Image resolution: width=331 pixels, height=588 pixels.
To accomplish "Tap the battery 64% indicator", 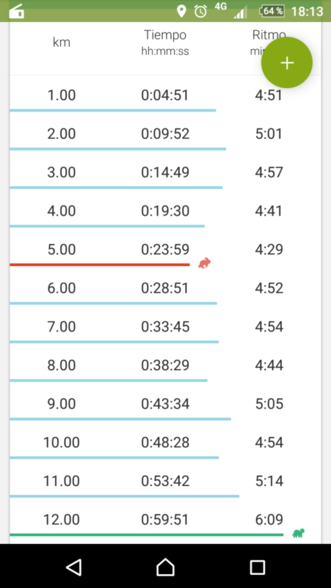I will pyautogui.click(x=272, y=11).
